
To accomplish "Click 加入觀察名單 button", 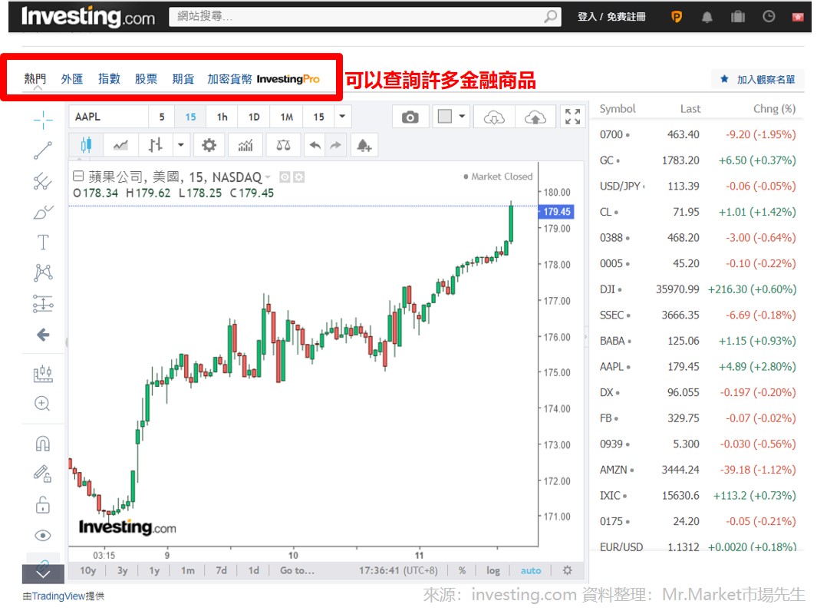I will point(758,79).
